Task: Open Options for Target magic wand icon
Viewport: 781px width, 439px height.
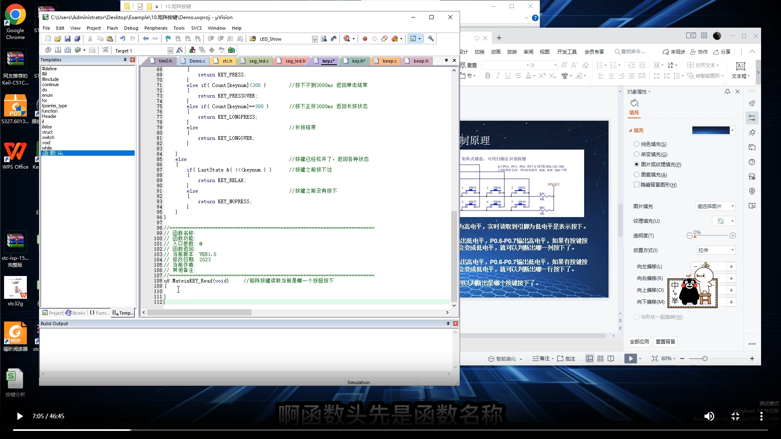Action: click(179, 50)
